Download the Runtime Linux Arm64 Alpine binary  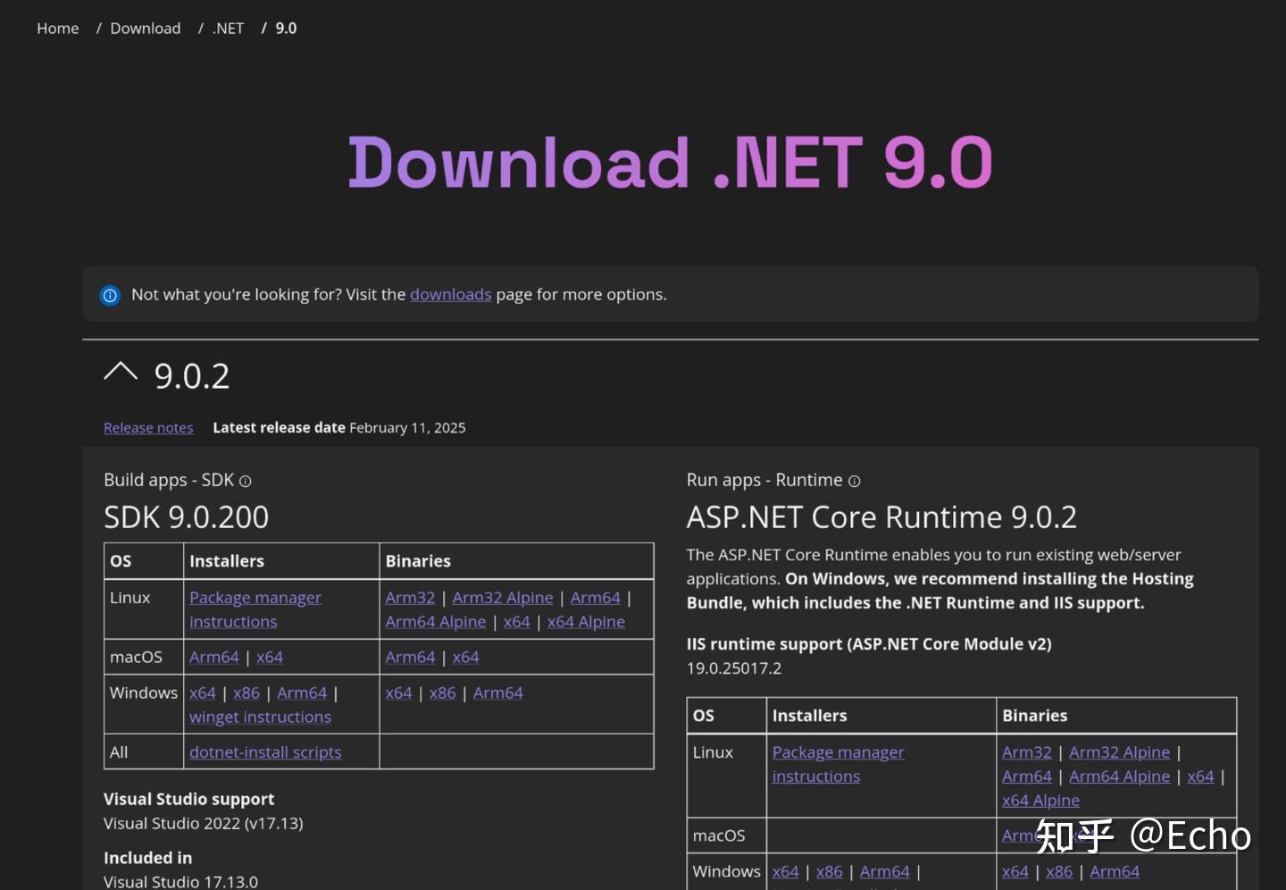pos(1120,777)
